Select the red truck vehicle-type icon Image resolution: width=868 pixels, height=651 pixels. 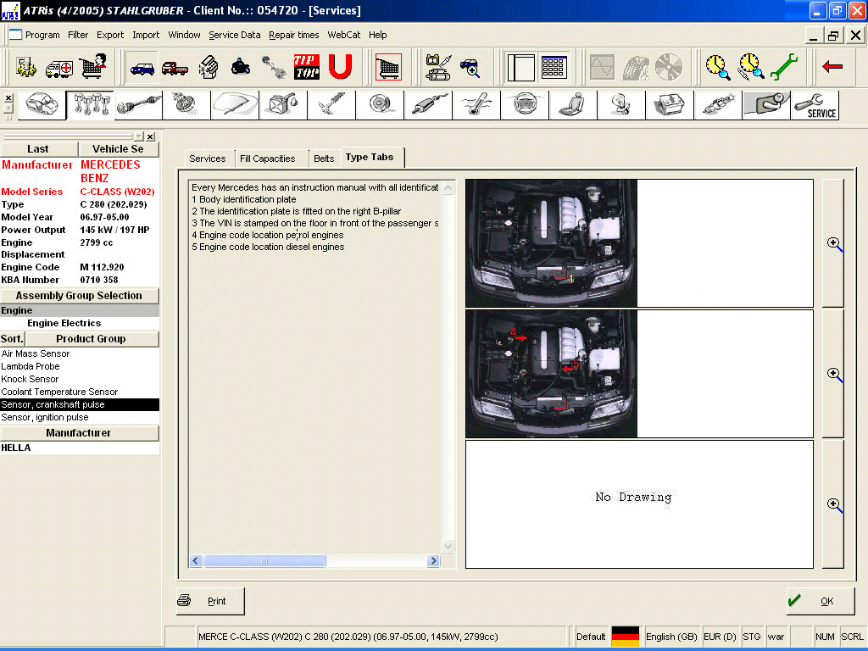pos(175,68)
